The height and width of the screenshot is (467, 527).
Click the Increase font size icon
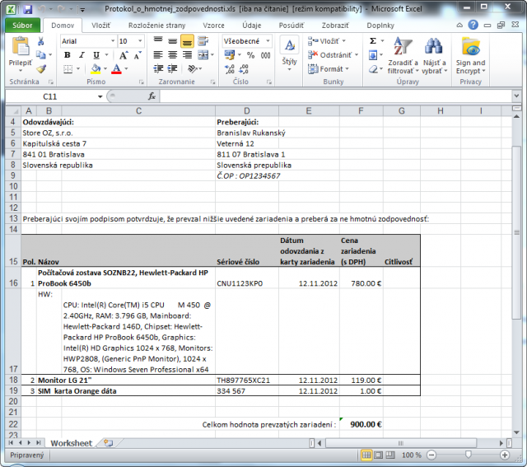pyautogui.click(x=123, y=55)
